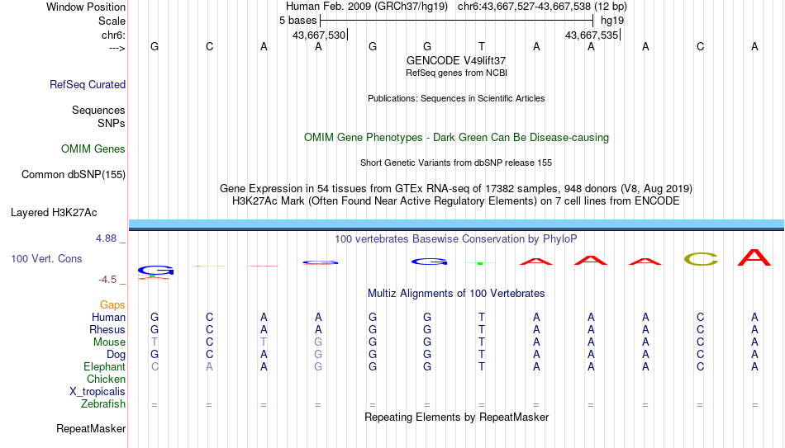Screen dimensions: 785x448
Task: Click Multiz Alignments of 100 Vertebrates title
Action: (x=456, y=294)
